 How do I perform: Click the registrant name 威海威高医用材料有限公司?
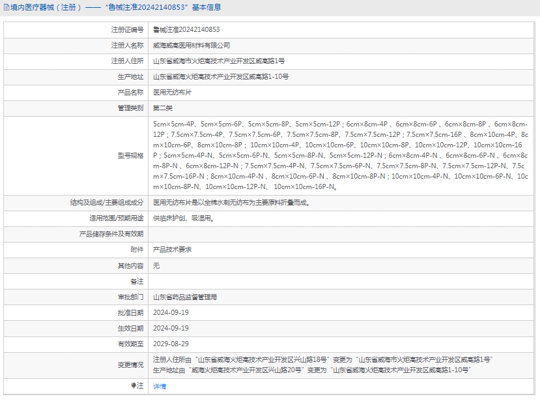point(192,46)
